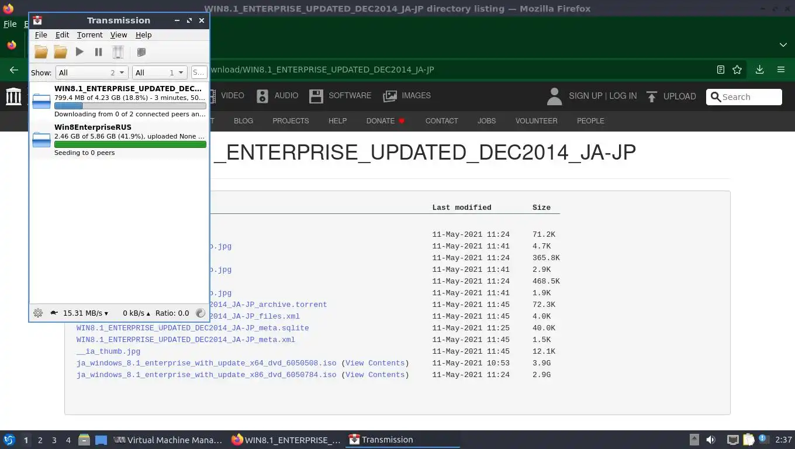The image size is (795, 449).
Task: Switch to Virtual Machine Manager taskbar entry
Action: coord(168,440)
